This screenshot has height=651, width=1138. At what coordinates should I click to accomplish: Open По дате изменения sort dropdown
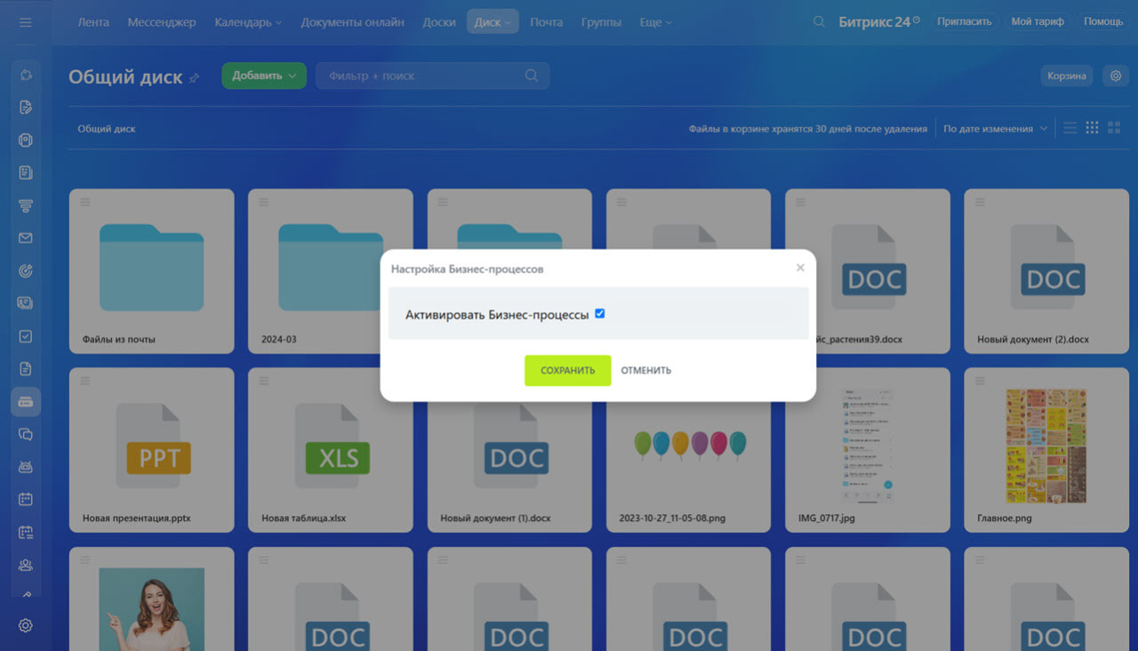tap(995, 129)
